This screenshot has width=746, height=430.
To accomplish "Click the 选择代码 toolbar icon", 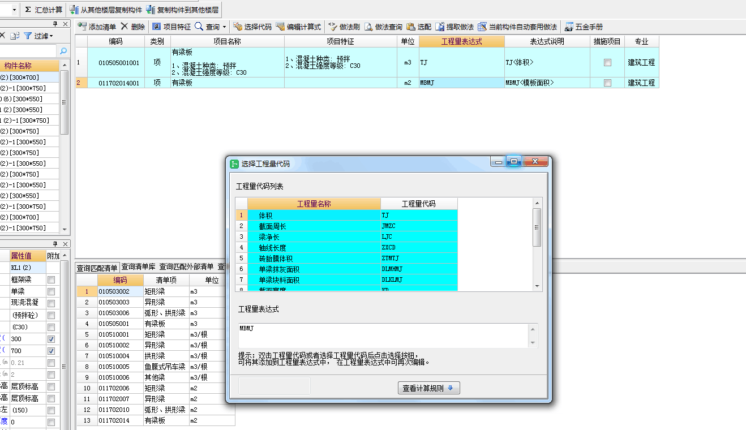I will (x=238, y=27).
